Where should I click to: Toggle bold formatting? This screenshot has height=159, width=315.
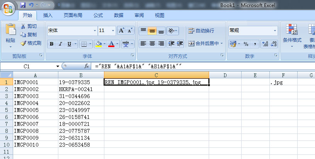(x=51, y=44)
